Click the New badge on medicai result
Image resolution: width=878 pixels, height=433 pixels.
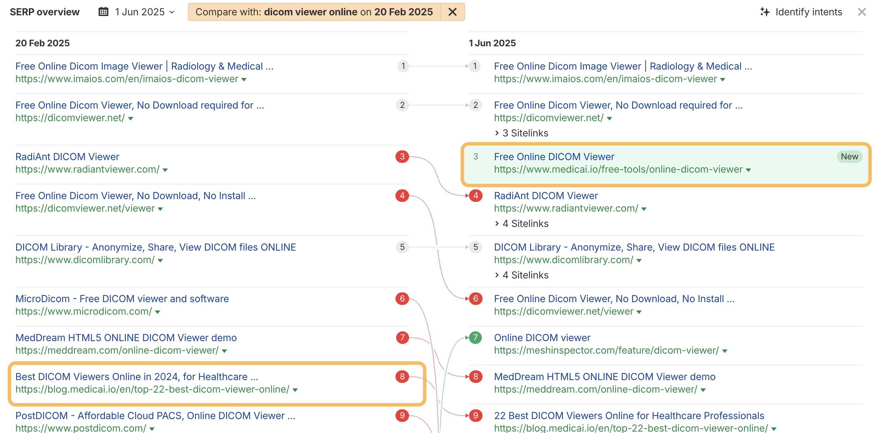tap(849, 157)
